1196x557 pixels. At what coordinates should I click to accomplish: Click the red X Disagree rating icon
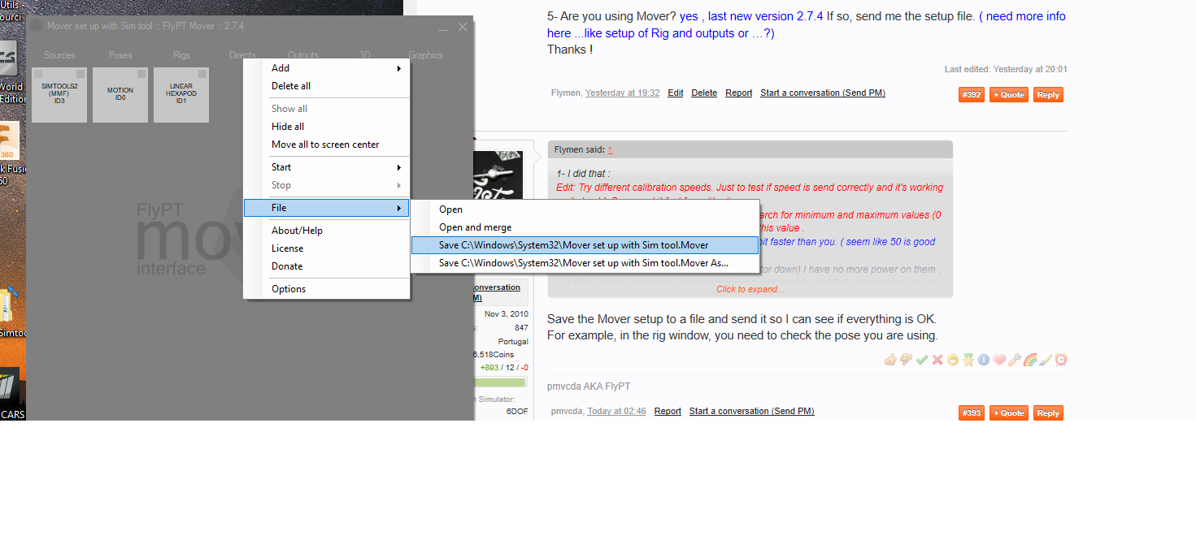coord(937,360)
